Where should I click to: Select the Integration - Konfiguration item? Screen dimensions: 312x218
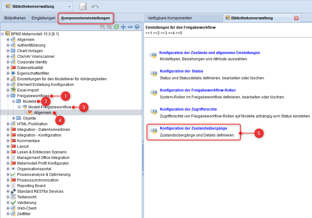[39, 135]
